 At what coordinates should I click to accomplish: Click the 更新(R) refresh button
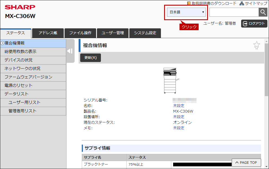[x=90, y=58]
